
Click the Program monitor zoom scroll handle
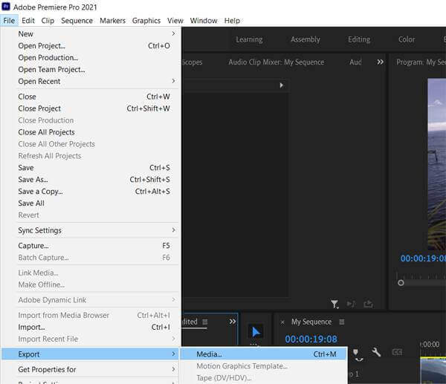(401, 283)
